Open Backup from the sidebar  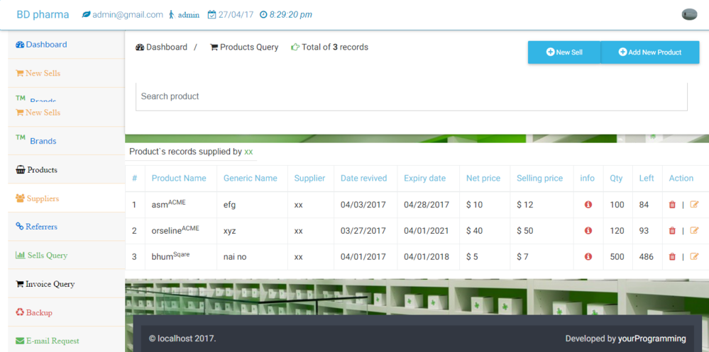pos(39,312)
